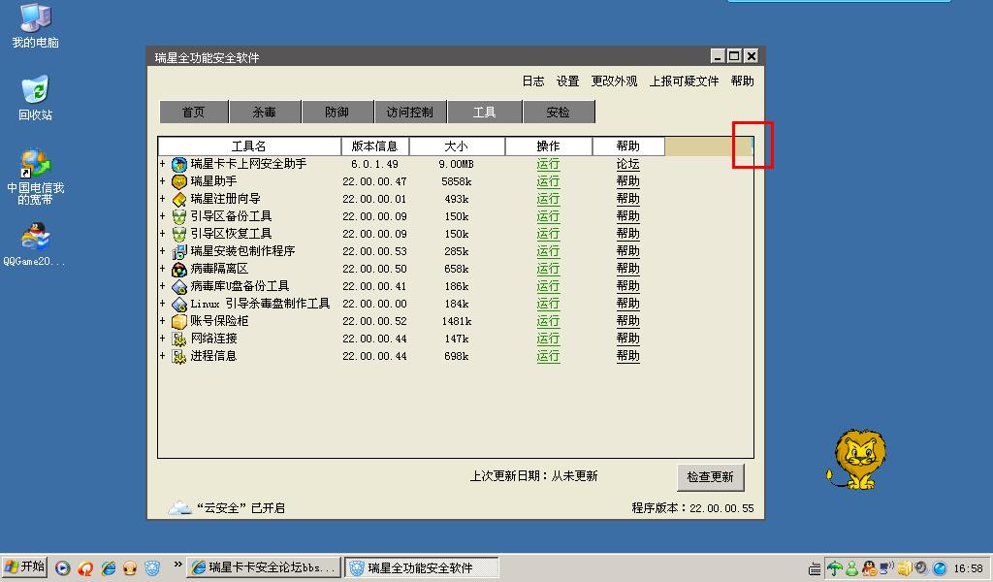
Task: Expand the 引导区备份工具 row
Action: click(163, 216)
